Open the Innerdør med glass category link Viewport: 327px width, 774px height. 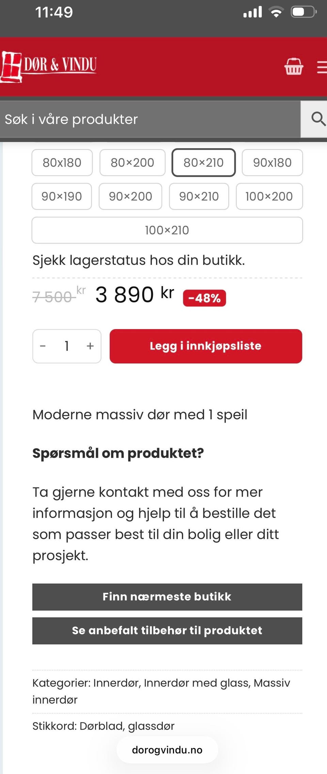pos(197,683)
